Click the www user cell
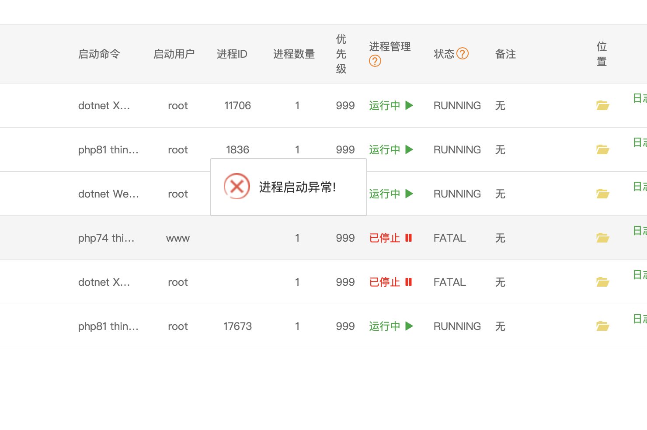This screenshot has height=430, width=647. 178,238
